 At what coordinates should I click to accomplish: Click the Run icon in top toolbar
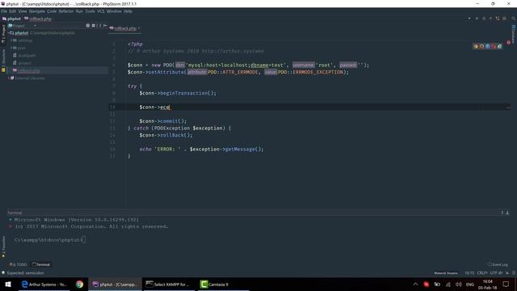477,19
